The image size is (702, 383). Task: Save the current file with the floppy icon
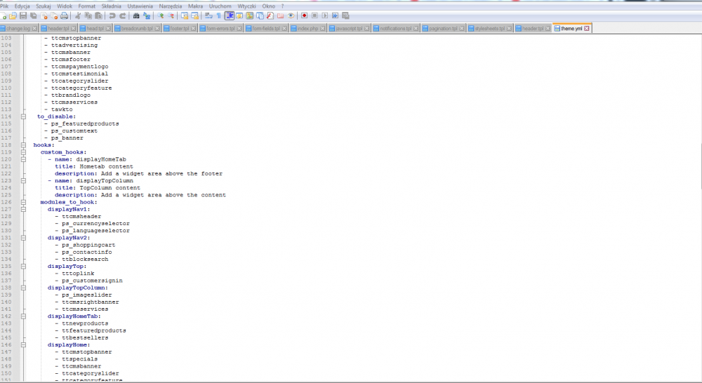23,15
